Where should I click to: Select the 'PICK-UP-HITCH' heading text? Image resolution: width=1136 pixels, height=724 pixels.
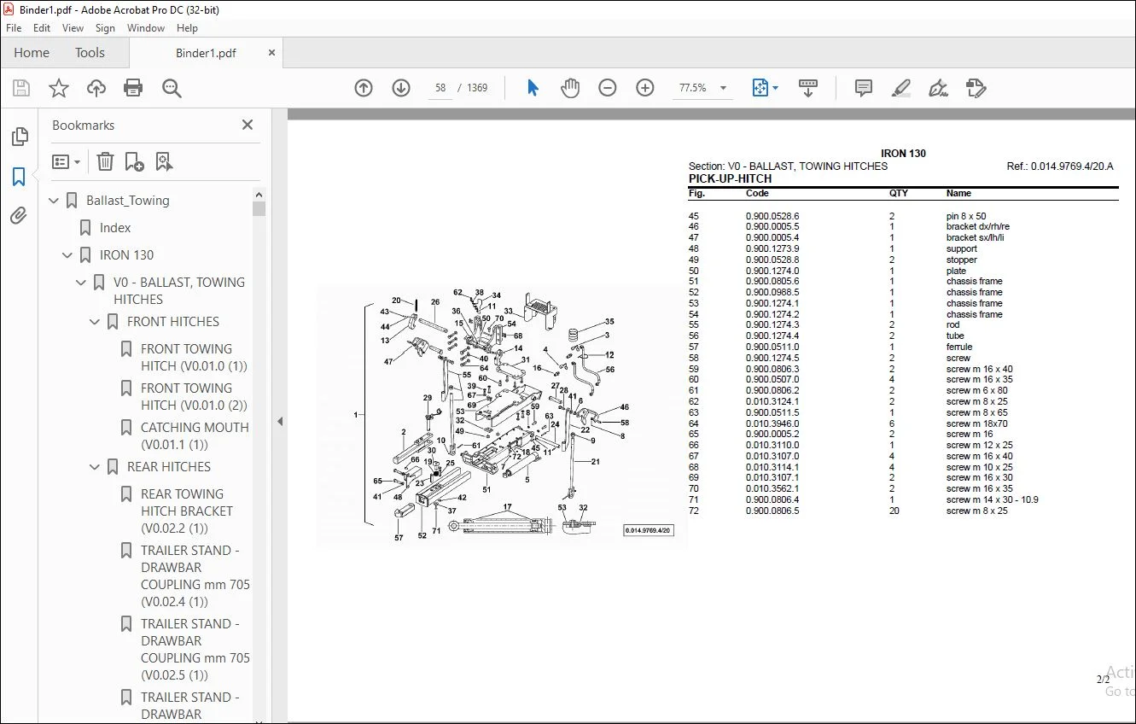coord(730,179)
